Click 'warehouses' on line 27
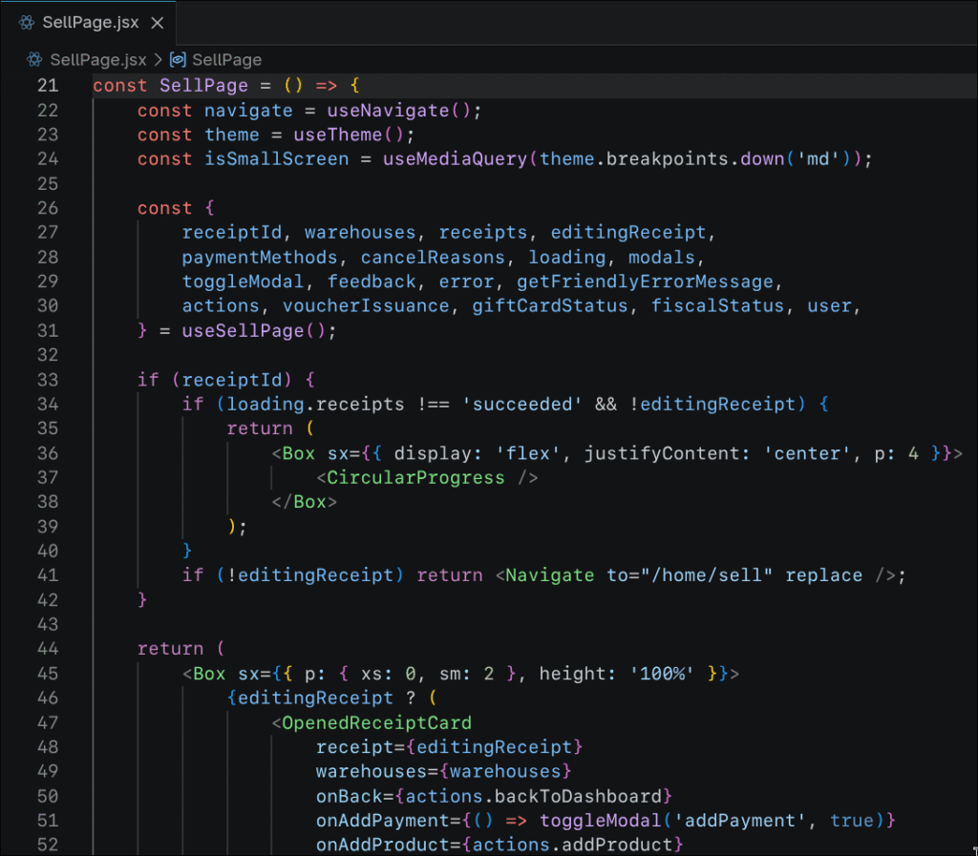Image resolution: width=978 pixels, height=856 pixels. coord(360,233)
